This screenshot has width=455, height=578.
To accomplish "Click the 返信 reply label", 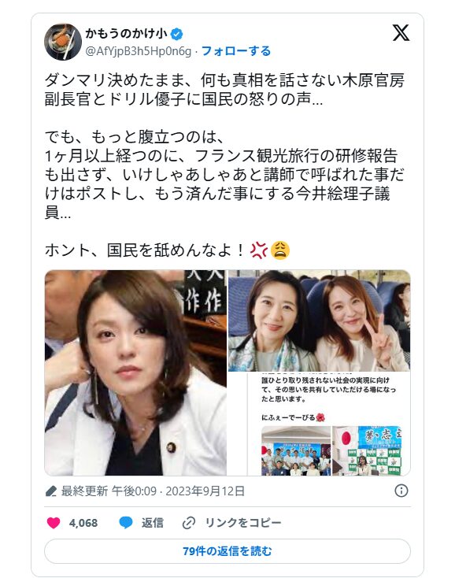I will [x=153, y=523].
